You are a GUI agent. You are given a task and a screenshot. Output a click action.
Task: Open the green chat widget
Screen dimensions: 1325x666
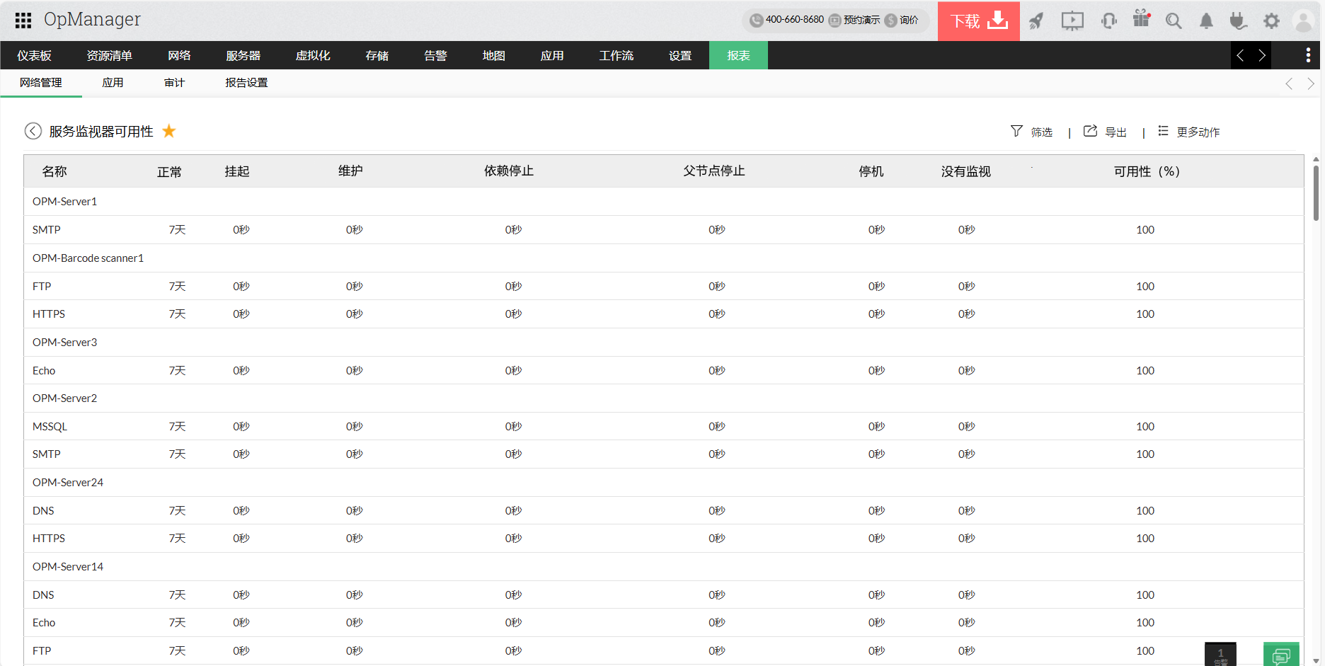pyautogui.click(x=1281, y=655)
